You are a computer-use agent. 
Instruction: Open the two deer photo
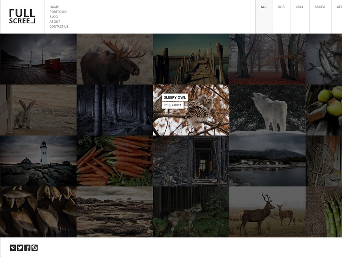pyautogui.click(x=267, y=212)
